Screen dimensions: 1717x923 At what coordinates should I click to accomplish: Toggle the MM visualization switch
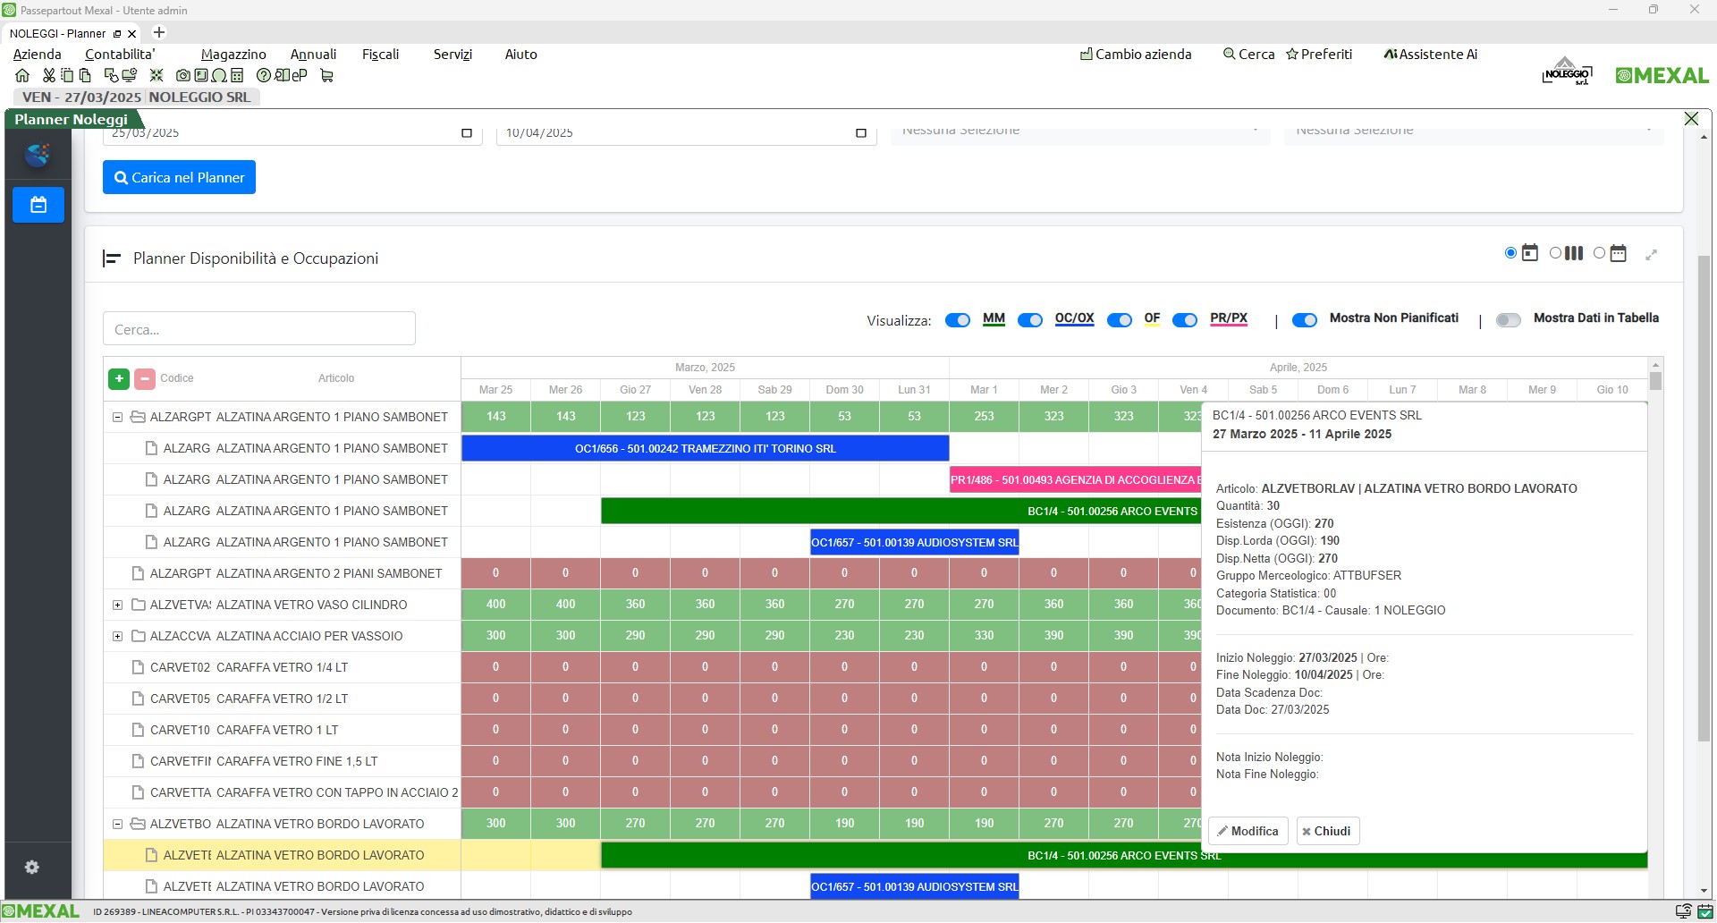(x=958, y=320)
